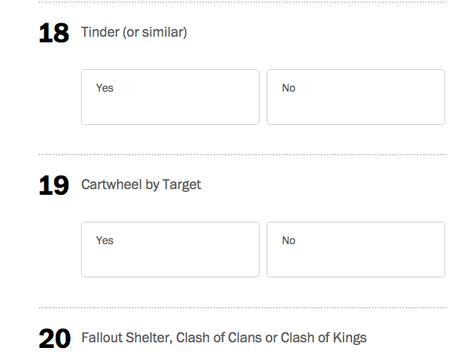This screenshot has height=355, width=467.
Task: Click the "Clash of Clans" text
Action: (219, 337)
